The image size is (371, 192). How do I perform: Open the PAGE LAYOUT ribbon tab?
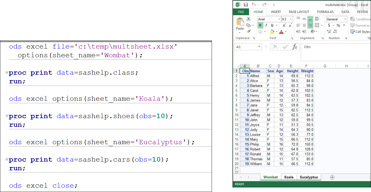coord(299,12)
